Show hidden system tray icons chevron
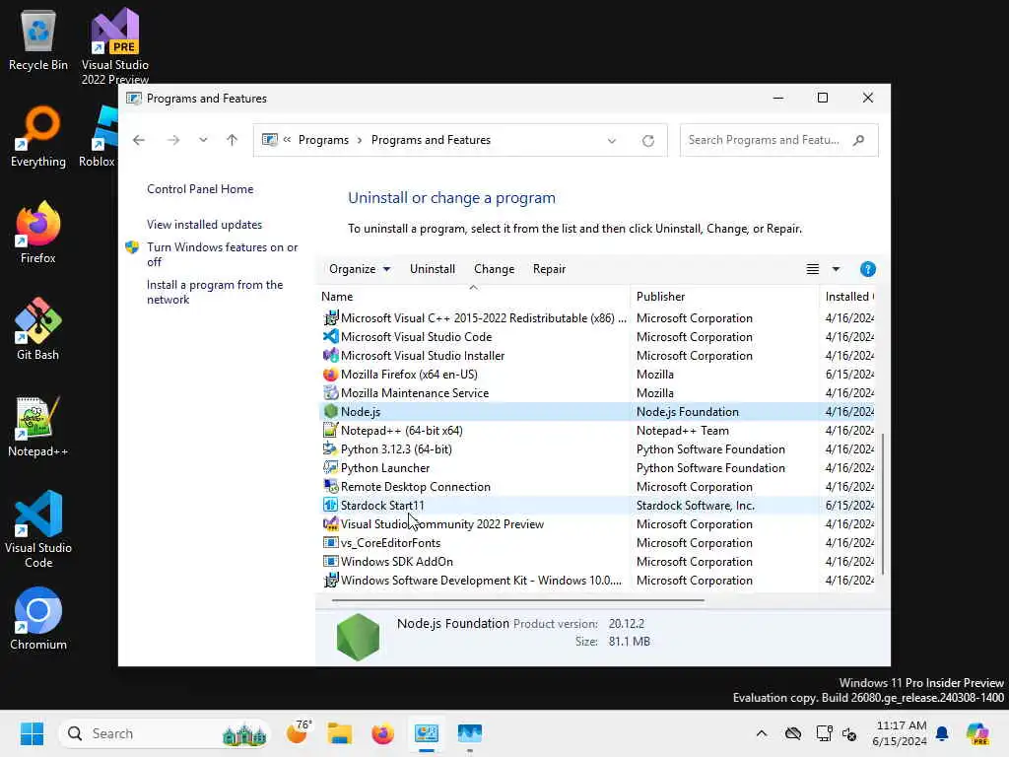This screenshot has width=1009, height=757. click(x=762, y=733)
